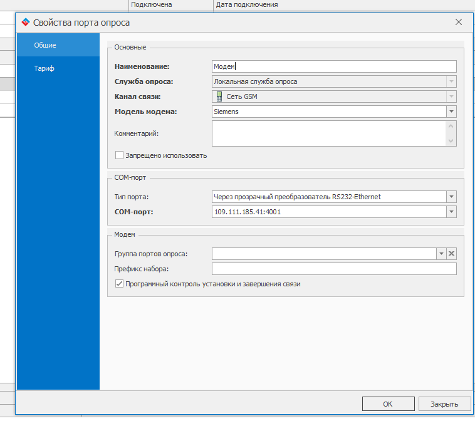Click into the Наименование text field
This screenshot has width=475, height=421.
334,66
